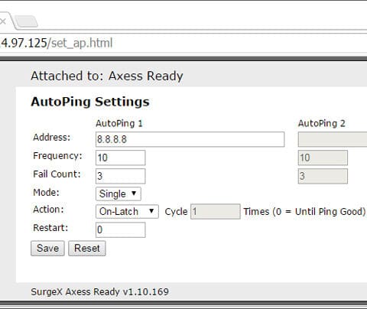Click the 'Attached to: Axess Ready' text
The width and height of the screenshot is (367, 309).
107,76
